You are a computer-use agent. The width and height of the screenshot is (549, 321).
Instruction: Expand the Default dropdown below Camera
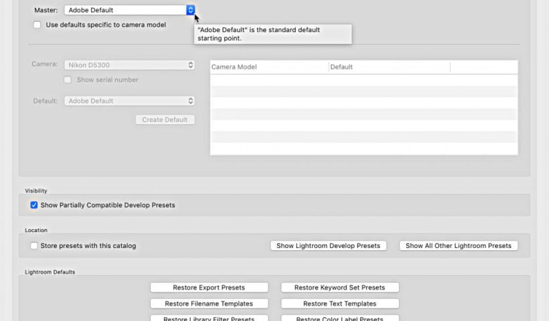130,101
